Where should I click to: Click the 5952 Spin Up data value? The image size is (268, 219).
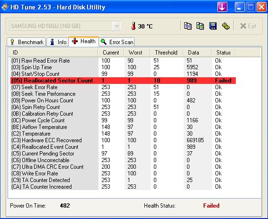click(192, 67)
